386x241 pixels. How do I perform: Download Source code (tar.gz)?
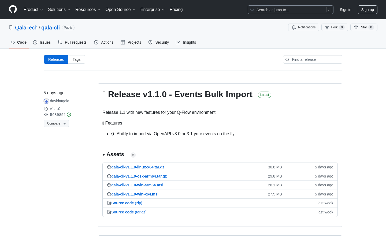click(x=129, y=212)
